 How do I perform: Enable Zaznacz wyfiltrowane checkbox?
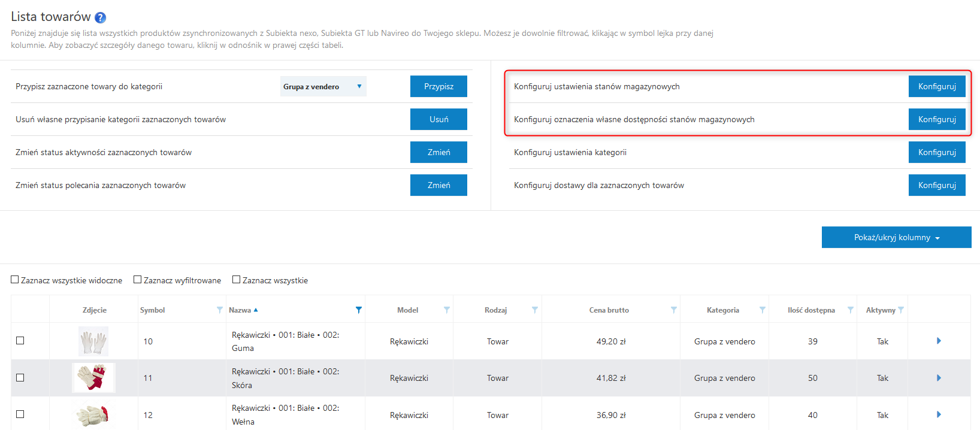point(138,280)
